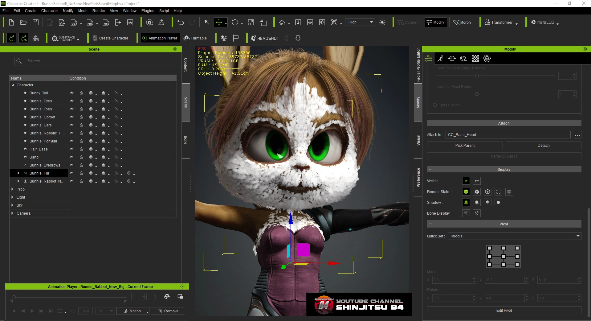Switch to the Content side tab
Image resolution: width=591 pixels, height=321 pixels.
185,65
